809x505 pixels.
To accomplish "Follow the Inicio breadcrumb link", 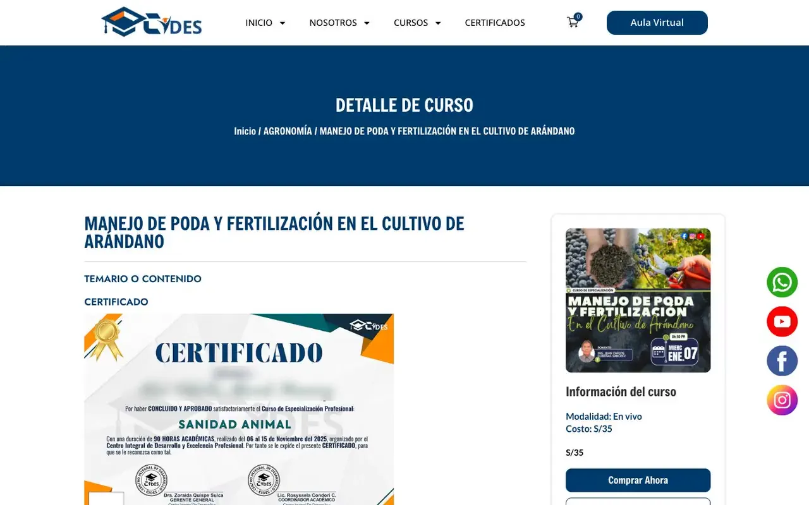I will [245, 131].
